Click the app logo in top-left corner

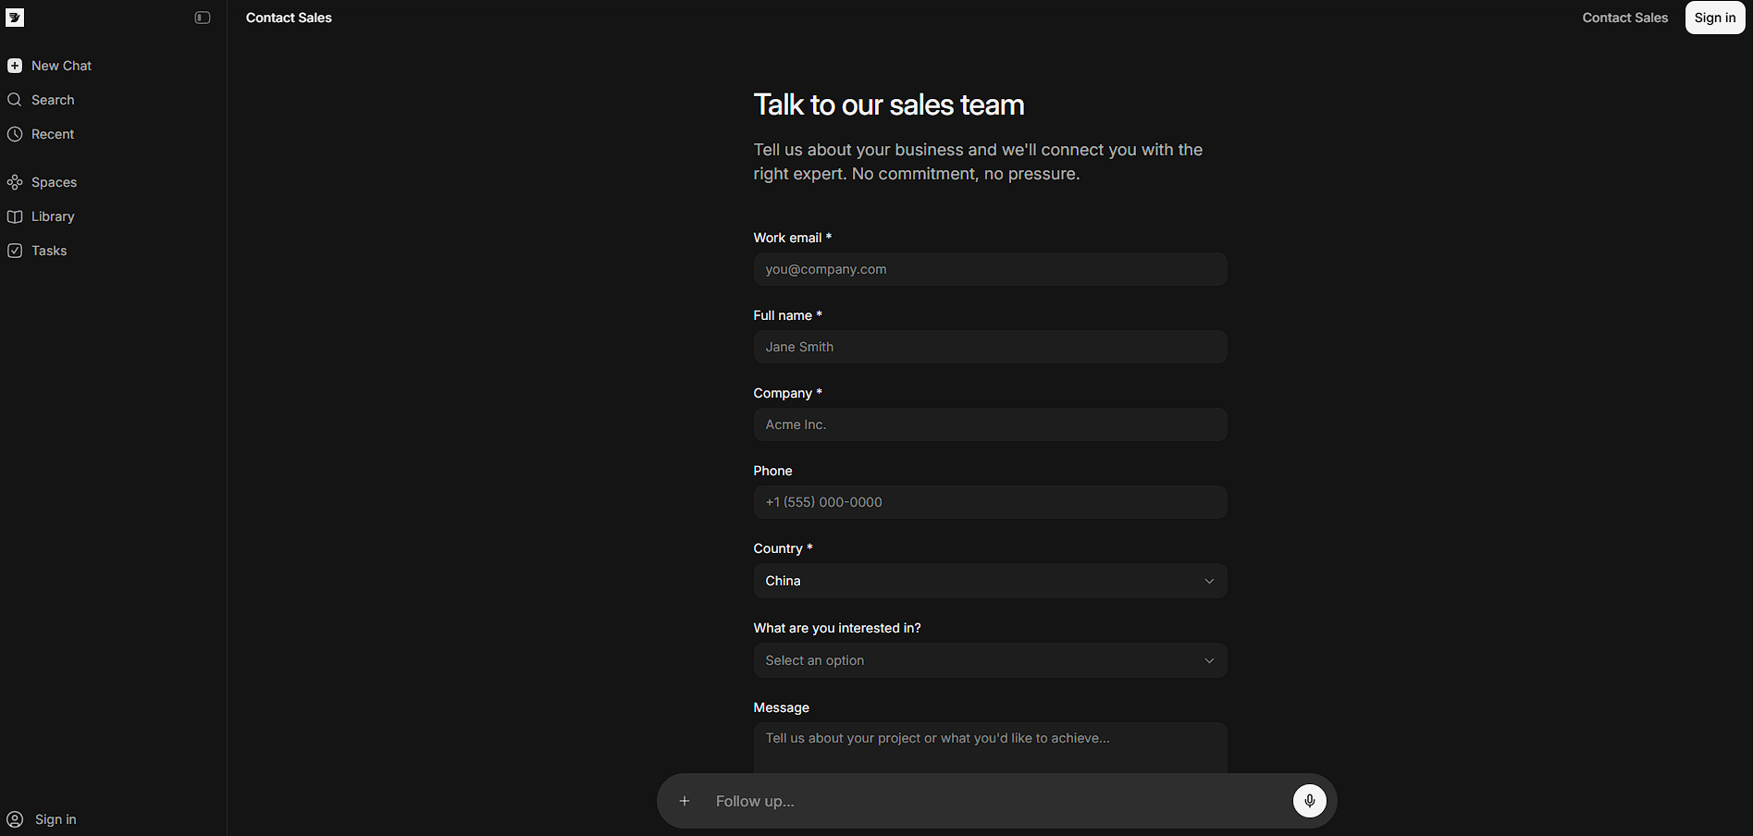15,18
